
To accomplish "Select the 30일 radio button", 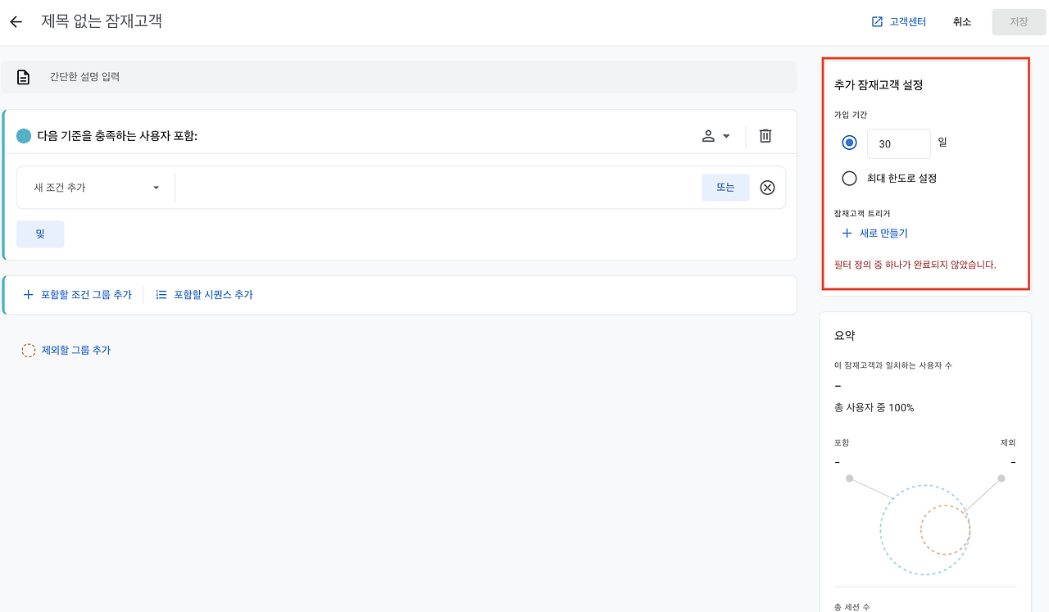I will [x=849, y=143].
